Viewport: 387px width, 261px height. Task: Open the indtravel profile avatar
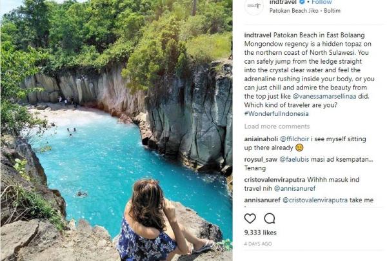click(x=254, y=6)
